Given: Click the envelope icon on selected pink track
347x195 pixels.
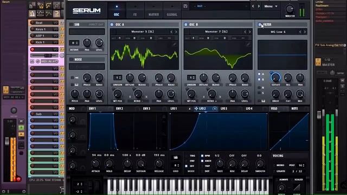Looking at the screenshot, I should pos(33,61).
